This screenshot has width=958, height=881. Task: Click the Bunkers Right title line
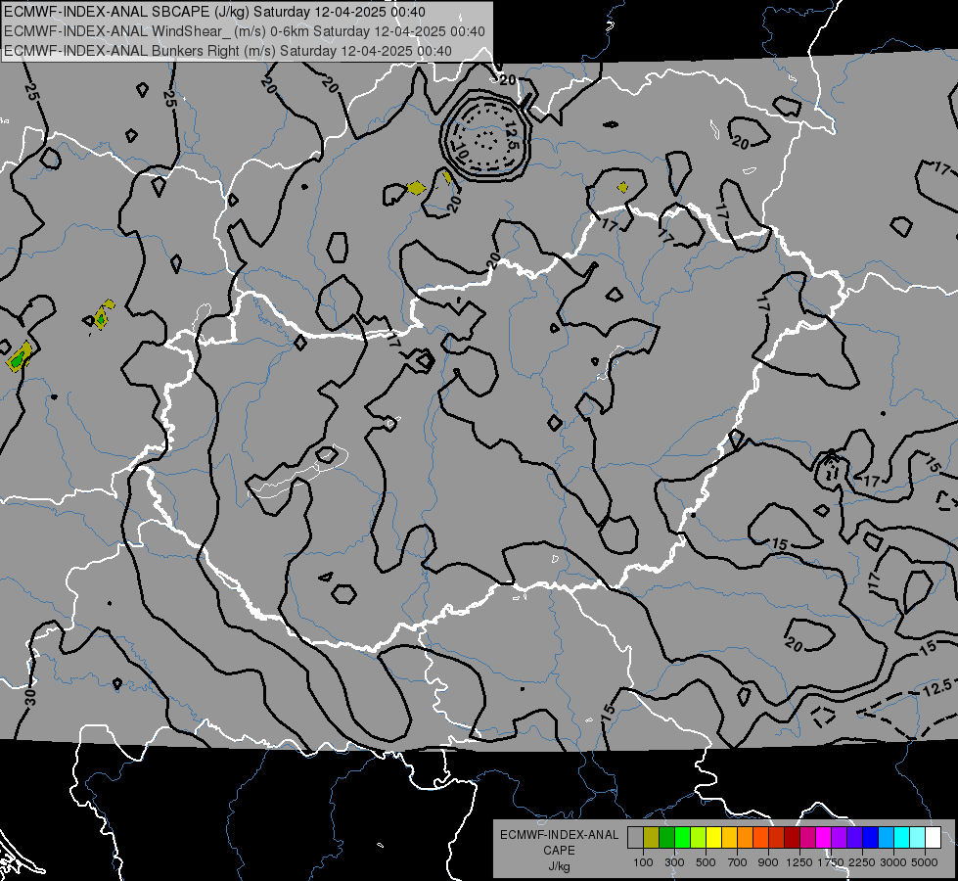click(x=228, y=51)
